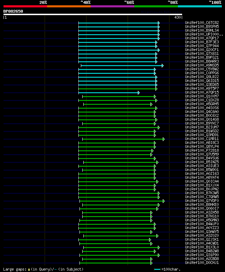Click the UniRef100_A3Z0Z0 label
225x272 pixels.
pyautogui.click(x=202, y=236)
